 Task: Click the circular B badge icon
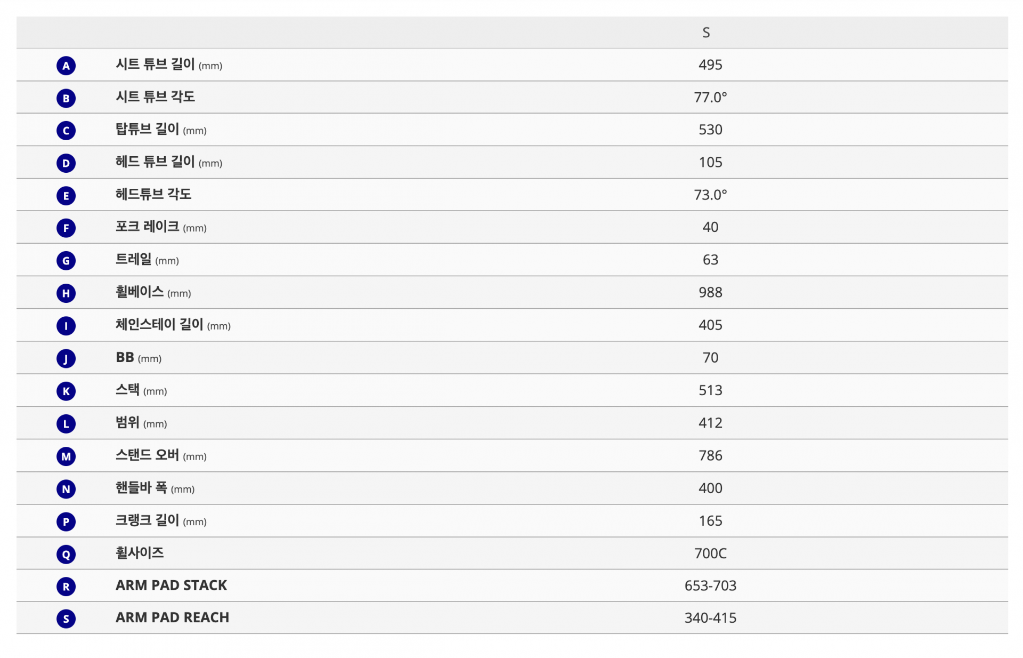66,98
